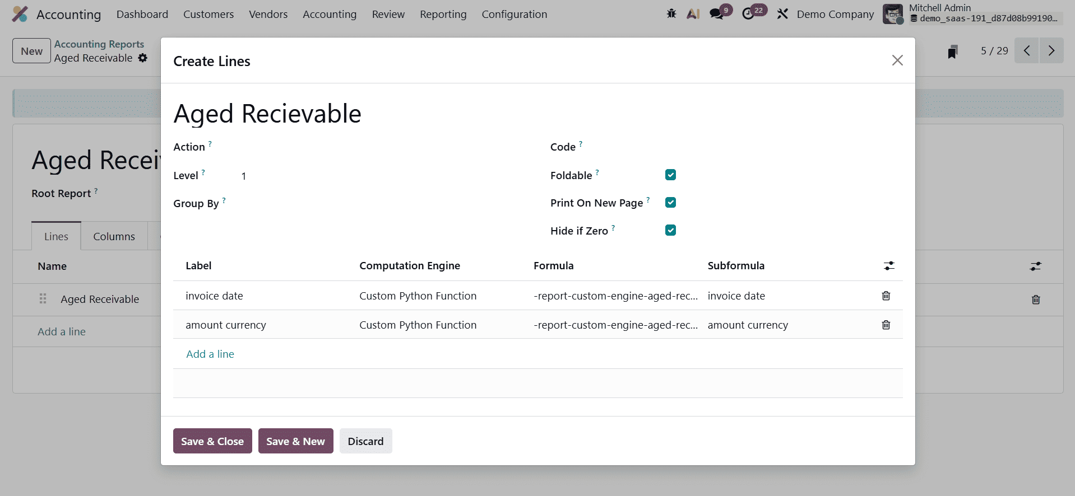
Task: Disable the Hide if Zero checkbox
Action: point(670,230)
